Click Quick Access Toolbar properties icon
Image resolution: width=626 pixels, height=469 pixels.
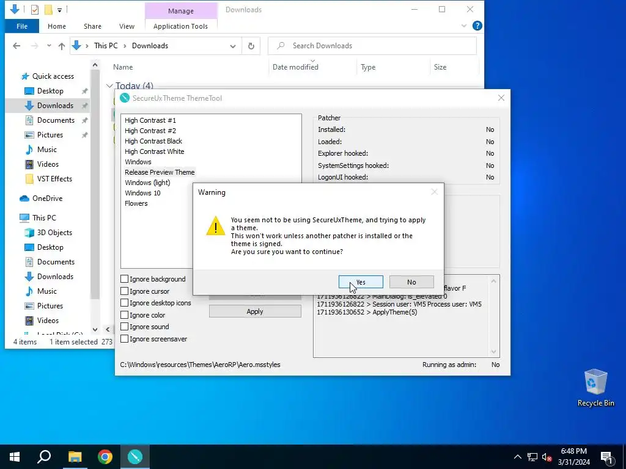click(35, 9)
